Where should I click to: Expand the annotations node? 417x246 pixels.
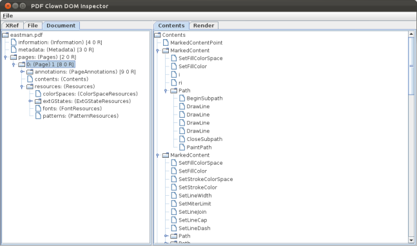coord(22,71)
